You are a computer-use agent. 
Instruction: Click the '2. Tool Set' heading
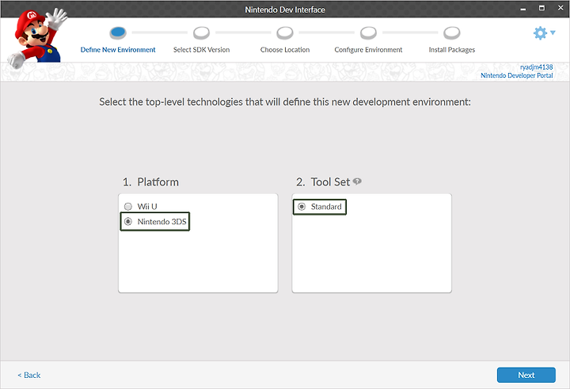coord(323,182)
